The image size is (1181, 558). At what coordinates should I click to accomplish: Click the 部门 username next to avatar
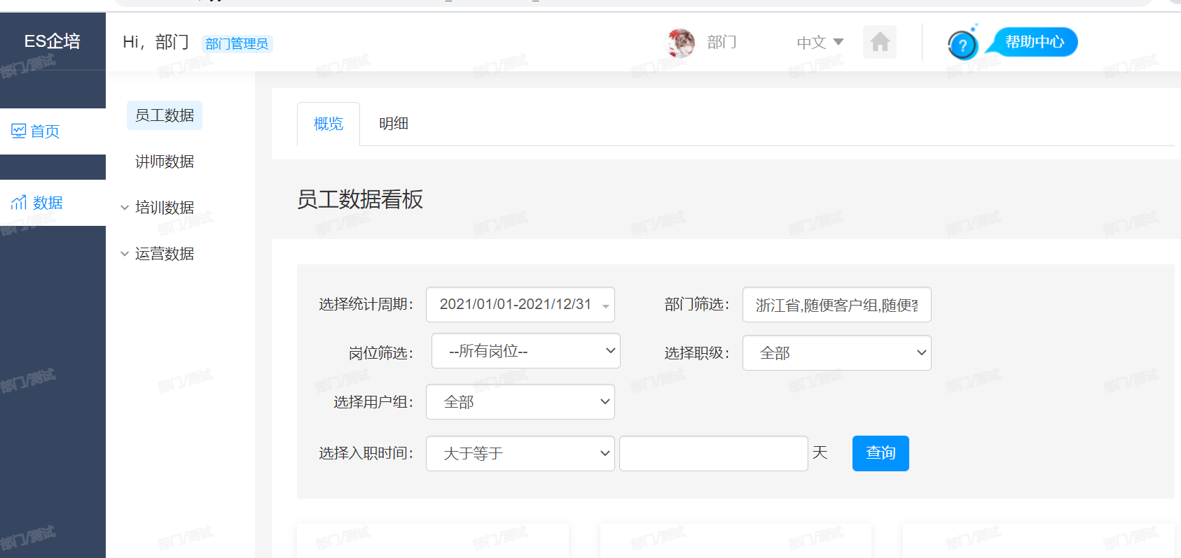click(722, 42)
